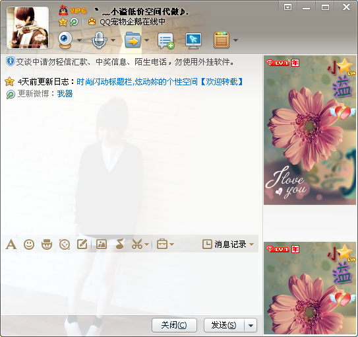358x337 pixels.
Task: Send a file using folder arrow icon
Action: [x=133, y=40]
